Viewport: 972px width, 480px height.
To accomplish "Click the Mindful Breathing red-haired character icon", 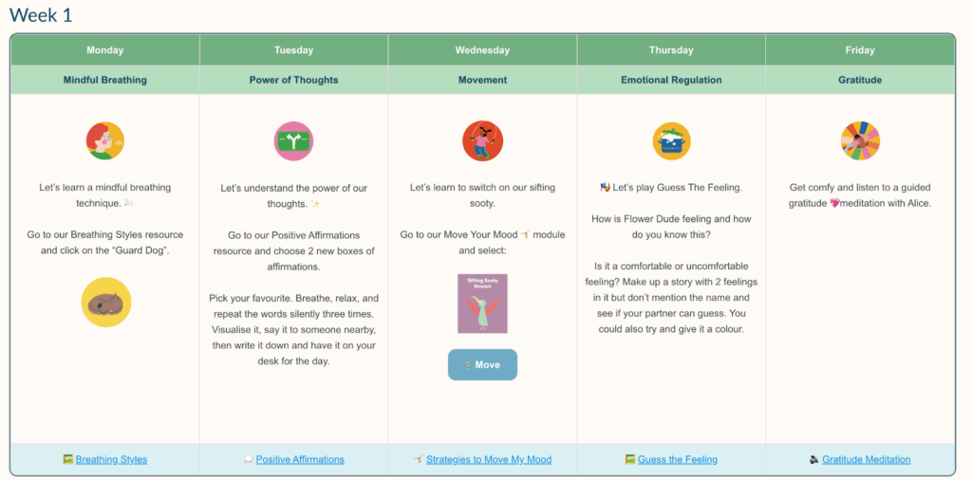I will click(x=104, y=141).
